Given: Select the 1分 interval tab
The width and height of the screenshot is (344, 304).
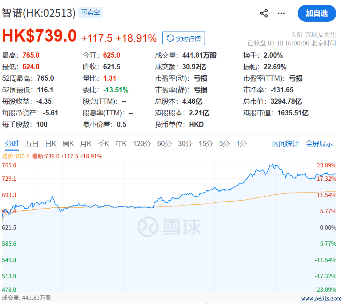Looking at the screenshot, I should (x=241, y=144).
